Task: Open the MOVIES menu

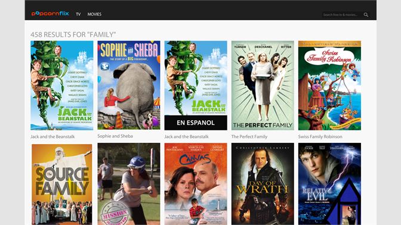Action: [x=94, y=14]
